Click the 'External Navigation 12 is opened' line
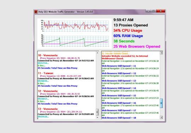This screenshot has width=191, height=133. [x=130, y=70]
